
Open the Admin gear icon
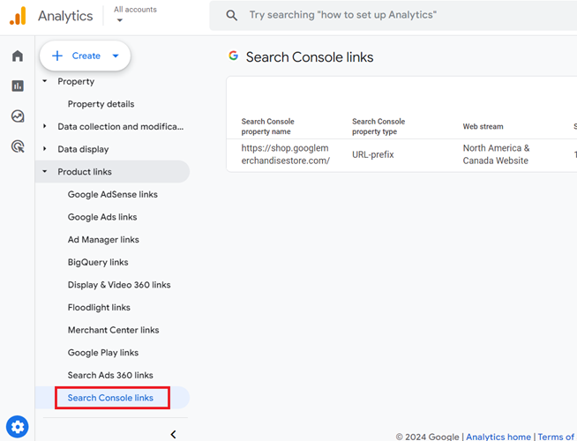click(18, 427)
